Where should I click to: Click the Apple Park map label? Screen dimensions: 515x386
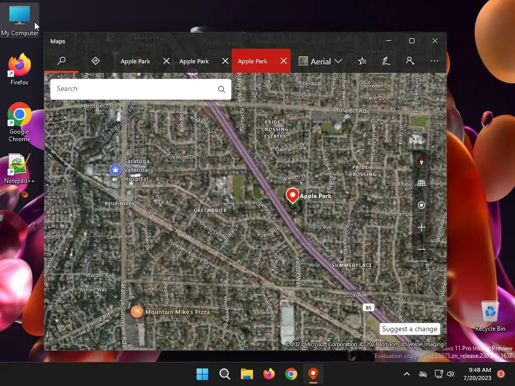click(315, 196)
